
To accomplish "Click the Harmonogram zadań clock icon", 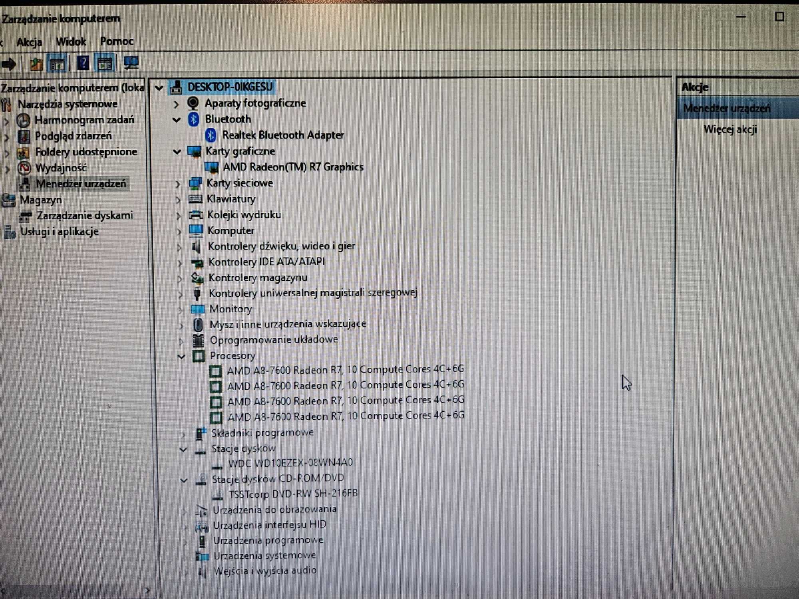I will pyautogui.click(x=23, y=120).
